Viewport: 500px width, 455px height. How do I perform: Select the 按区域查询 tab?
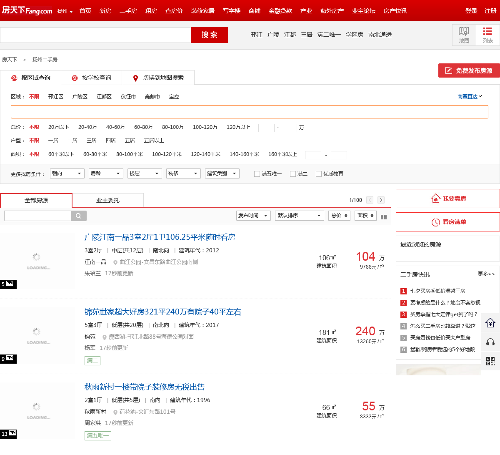31,78
